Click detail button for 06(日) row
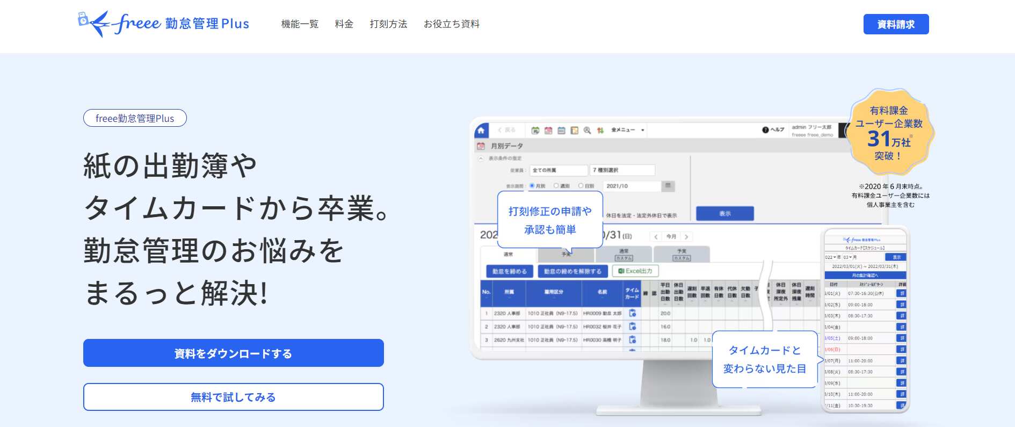The width and height of the screenshot is (1015, 427). [x=901, y=350]
